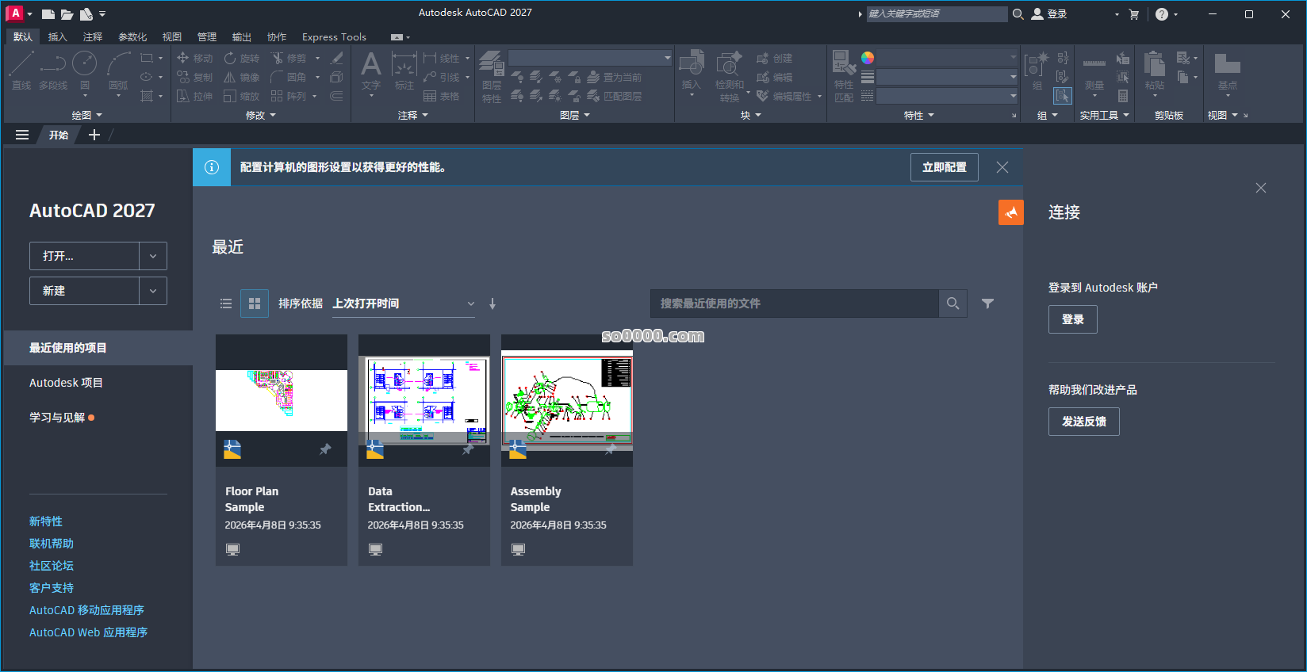Click the Text (文字) annotation tool
The width and height of the screenshot is (1307, 672).
(370, 70)
